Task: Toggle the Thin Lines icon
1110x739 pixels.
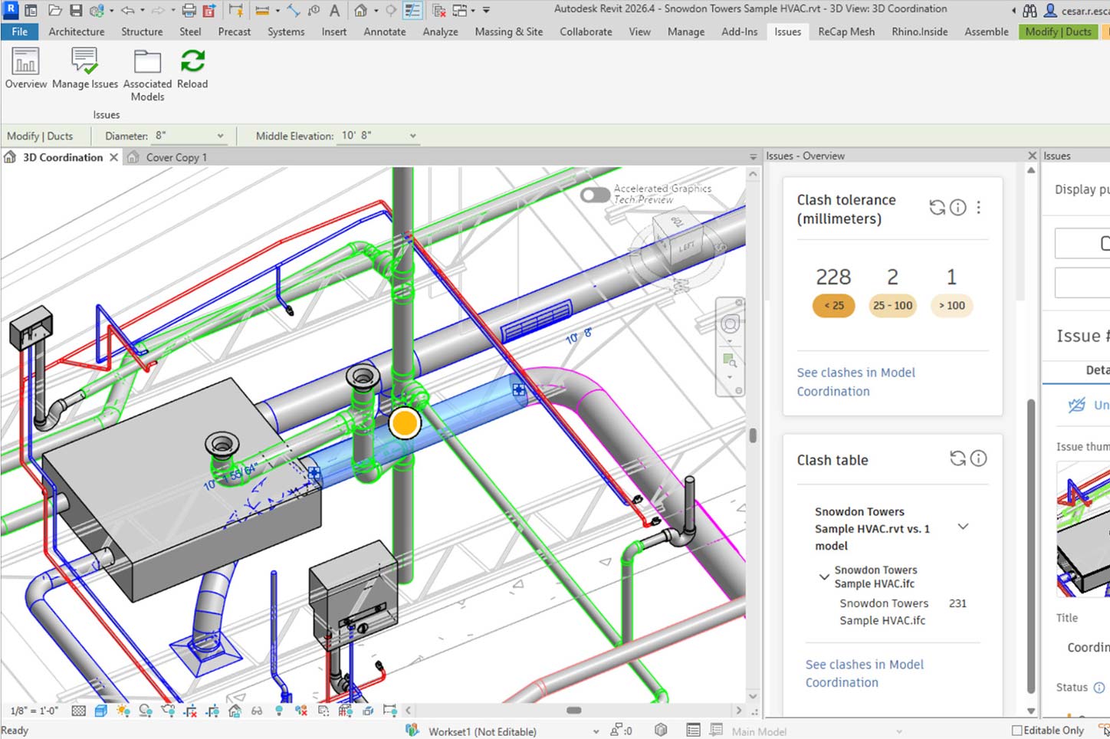Action: (412, 11)
